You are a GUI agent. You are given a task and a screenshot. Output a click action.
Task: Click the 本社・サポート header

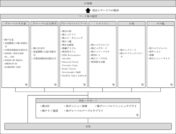(x=88, y=100)
